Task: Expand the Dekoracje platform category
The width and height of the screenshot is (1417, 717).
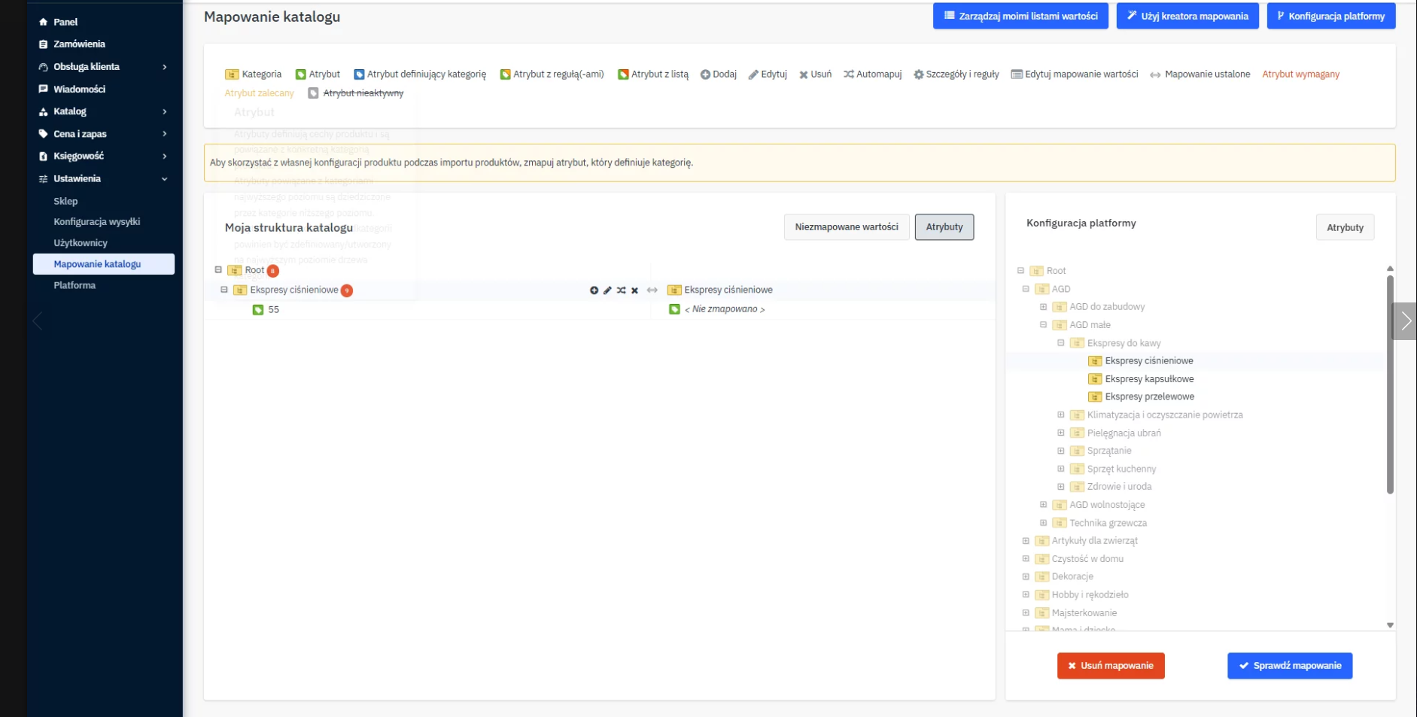Action: pos(1026,577)
